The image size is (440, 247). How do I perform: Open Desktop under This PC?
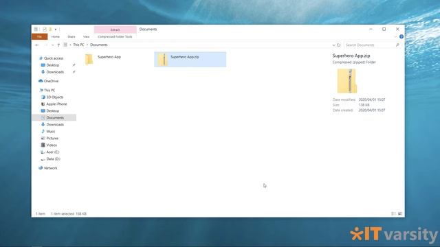[x=52, y=111]
